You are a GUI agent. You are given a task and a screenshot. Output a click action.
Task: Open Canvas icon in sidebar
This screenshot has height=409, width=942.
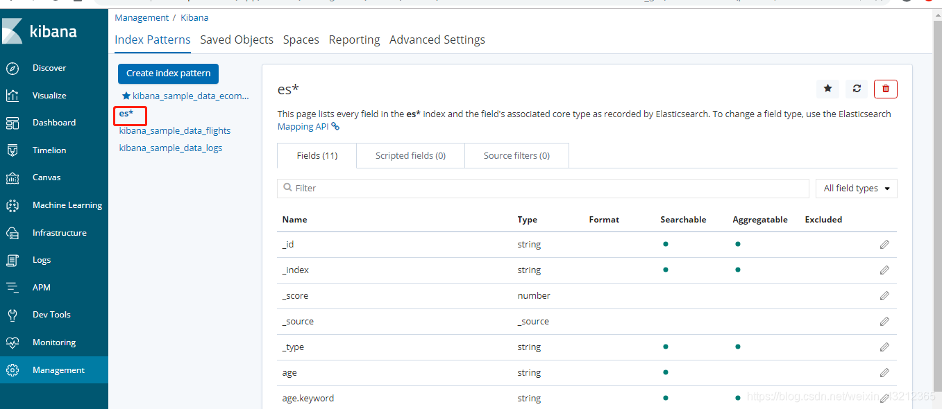(12, 177)
